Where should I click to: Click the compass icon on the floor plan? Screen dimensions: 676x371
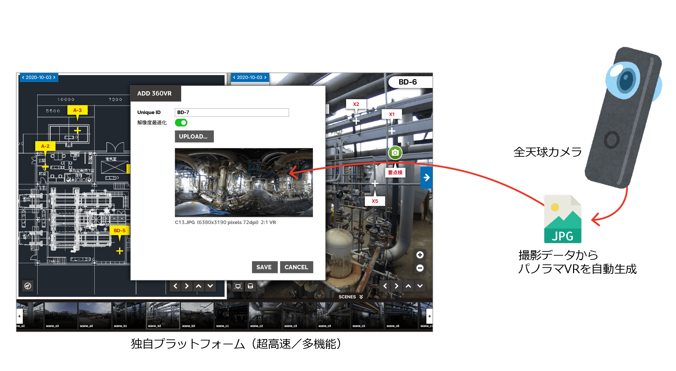click(27, 286)
